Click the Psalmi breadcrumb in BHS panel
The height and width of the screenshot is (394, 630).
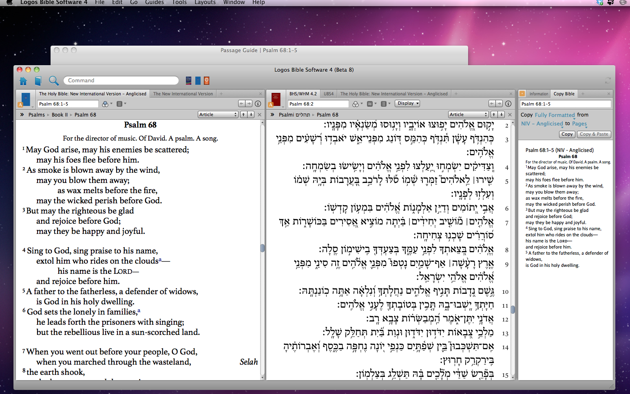click(x=294, y=115)
